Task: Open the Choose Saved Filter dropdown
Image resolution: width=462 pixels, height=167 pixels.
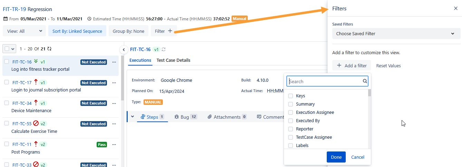Action: tap(396, 34)
